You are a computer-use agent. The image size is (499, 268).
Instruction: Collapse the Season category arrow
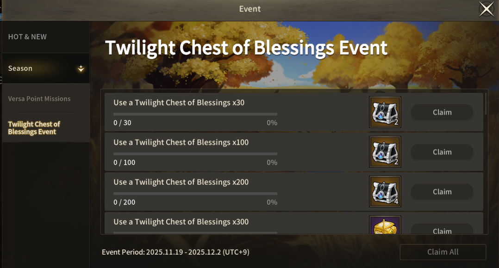tap(81, 68)
